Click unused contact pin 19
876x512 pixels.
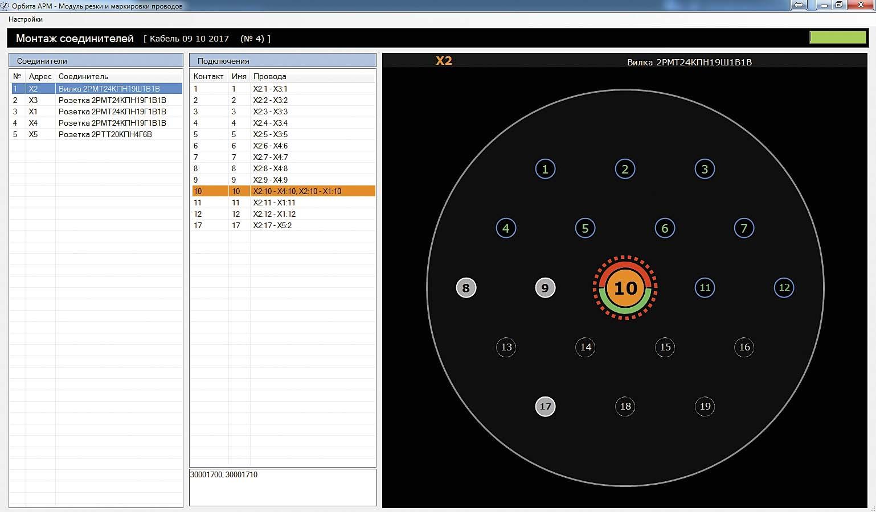pos(705,406)
